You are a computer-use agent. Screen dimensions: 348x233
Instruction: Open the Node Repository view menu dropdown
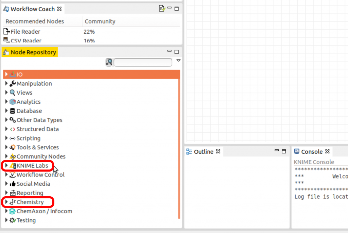coord(178,61)
